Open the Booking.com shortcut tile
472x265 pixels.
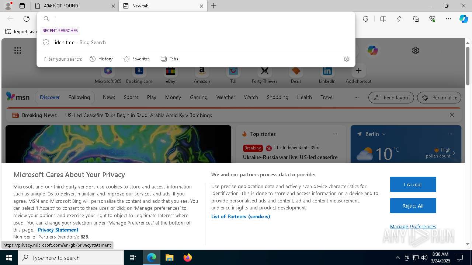point(139,75)
